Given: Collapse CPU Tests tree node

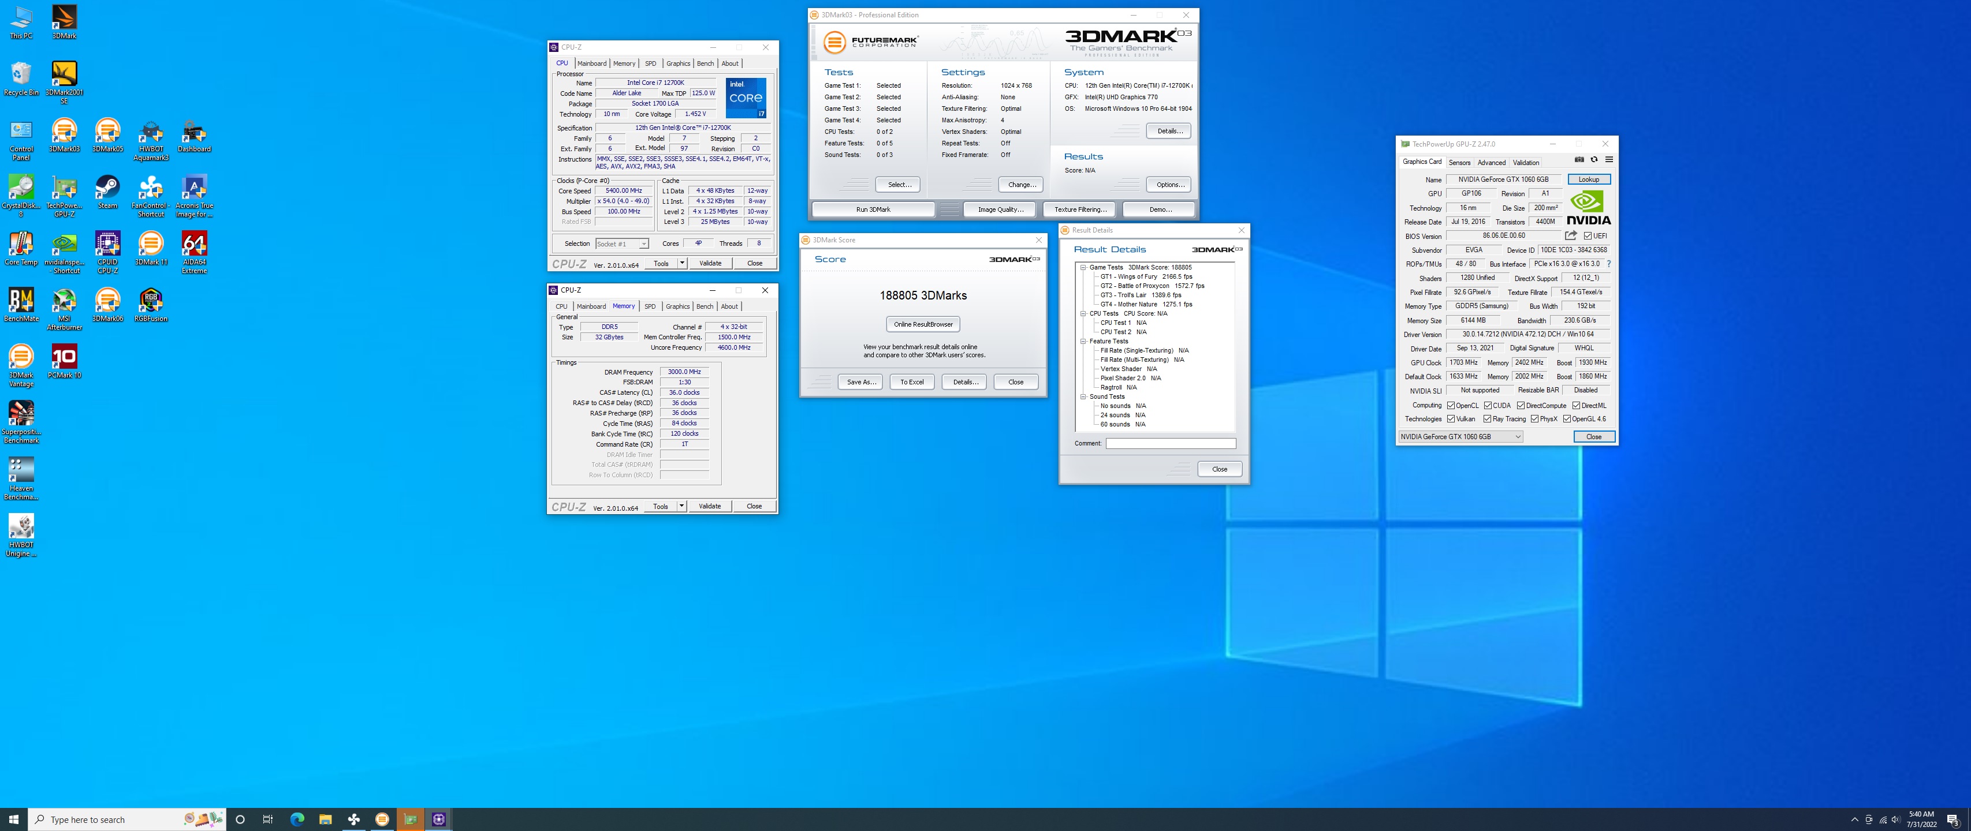Looking at the screenshot, I should tap(1083, 313).
